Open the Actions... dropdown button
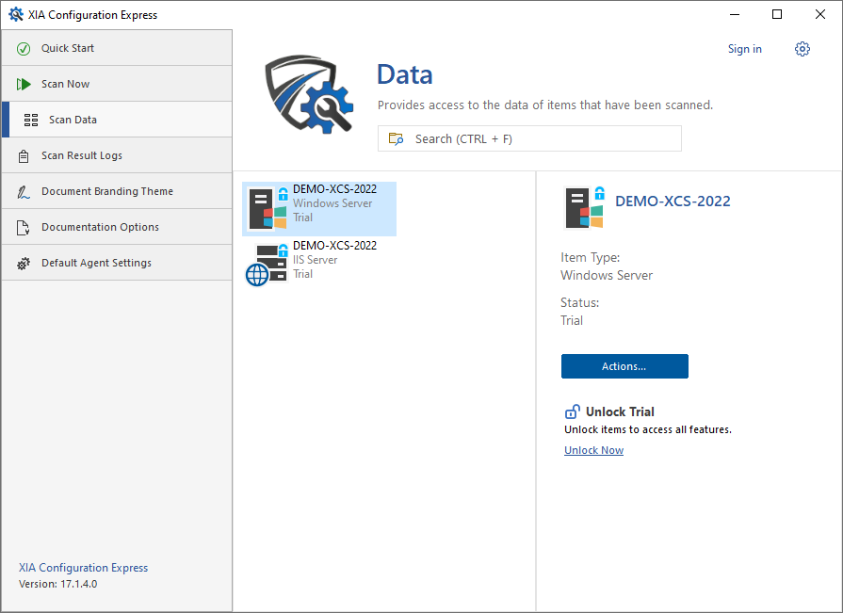 (624, 366)
